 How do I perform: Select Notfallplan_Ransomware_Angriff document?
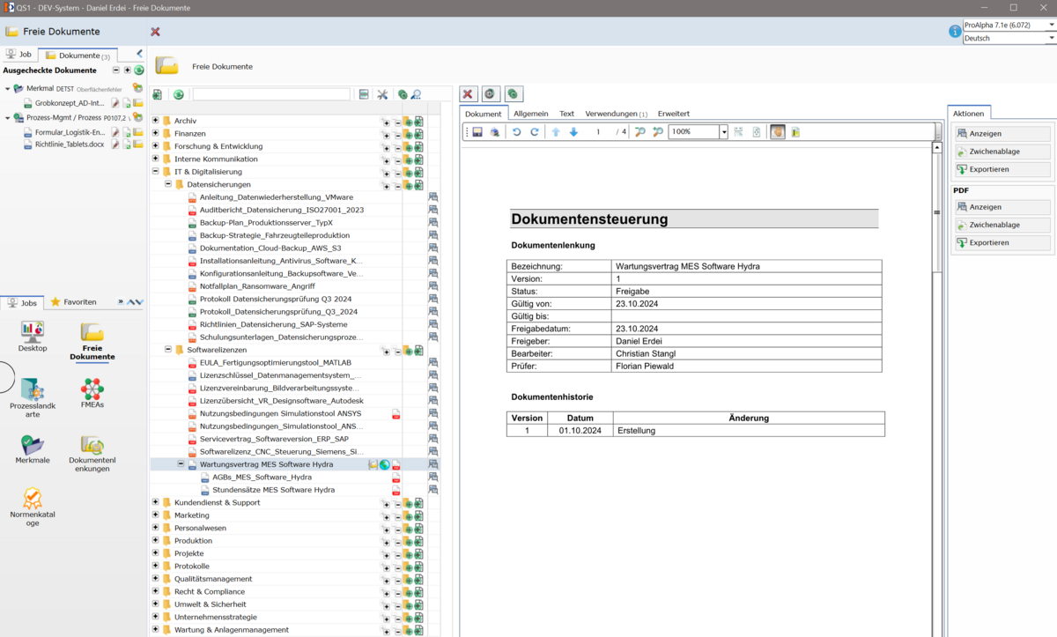[257, 286]
